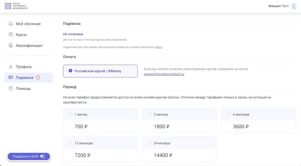Select the 3 месяца subscription period
Viewport: 301px width, 166px height.
tap(150, 114)
